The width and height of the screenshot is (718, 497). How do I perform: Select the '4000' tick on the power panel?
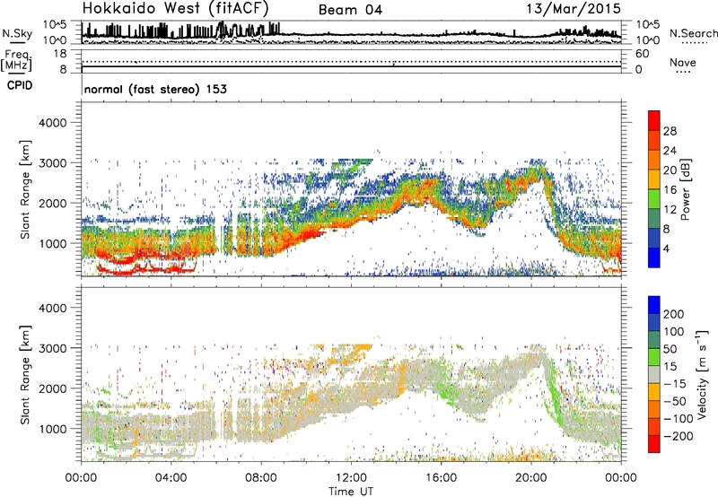pyautogui.click(x=53, y=123)
